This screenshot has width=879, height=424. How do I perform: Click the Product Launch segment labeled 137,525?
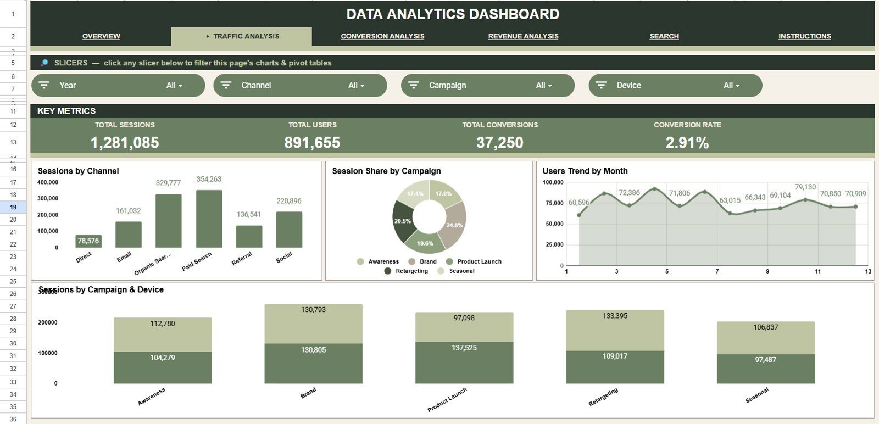[x=464, y=362]
